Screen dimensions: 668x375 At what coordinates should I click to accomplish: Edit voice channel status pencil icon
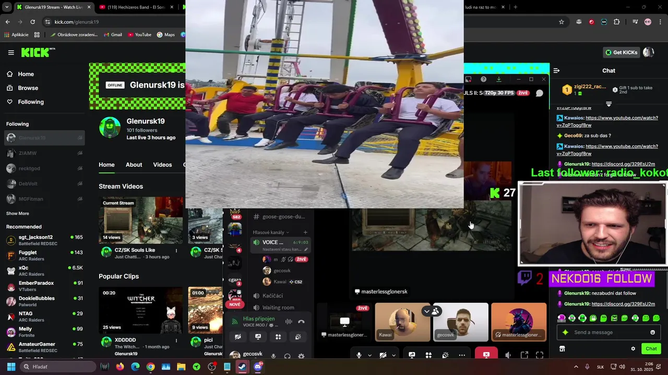click(306, 249)
